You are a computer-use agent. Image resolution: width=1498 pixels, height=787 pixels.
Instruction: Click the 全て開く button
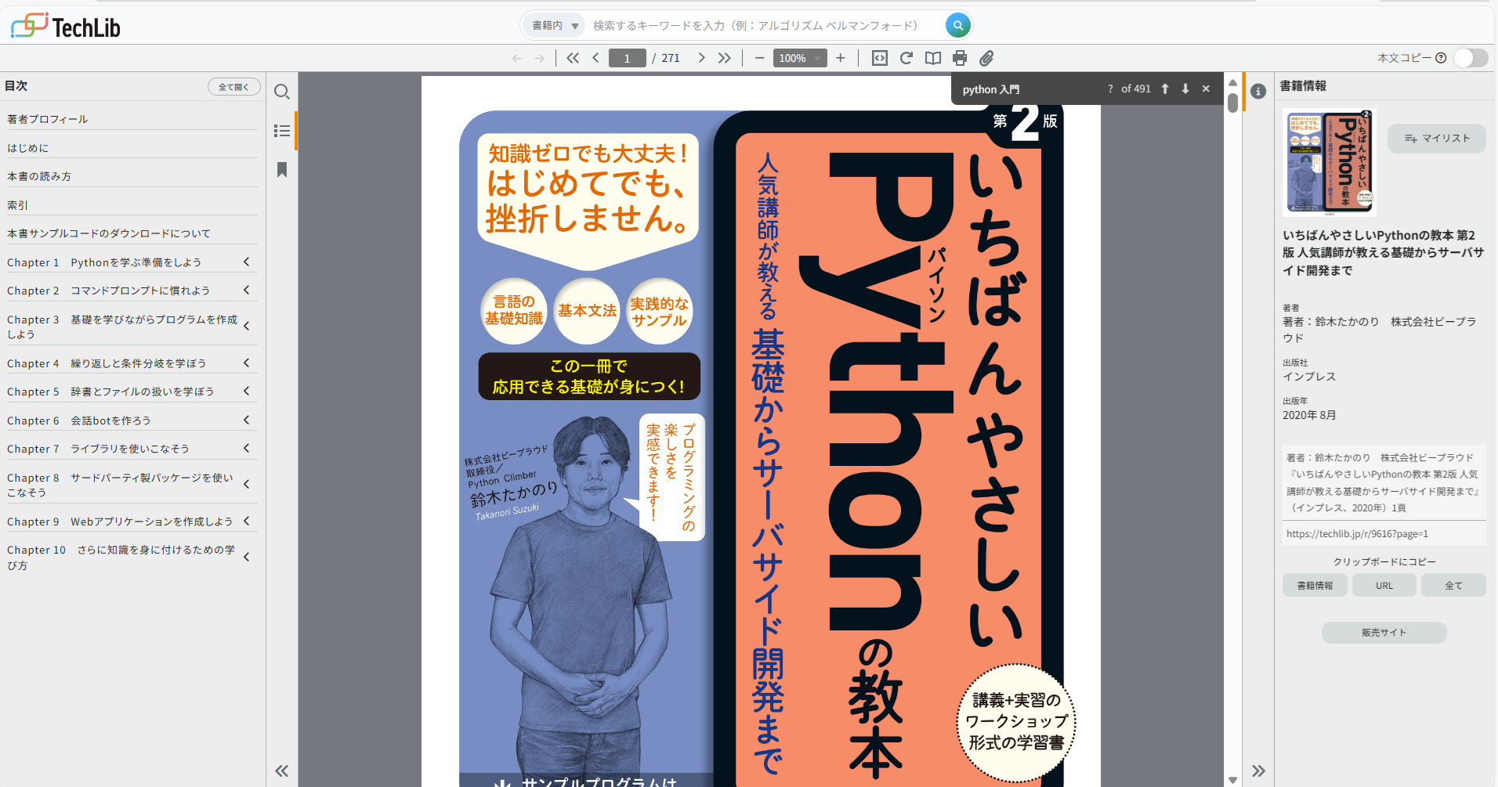click(x=233, y=87)
